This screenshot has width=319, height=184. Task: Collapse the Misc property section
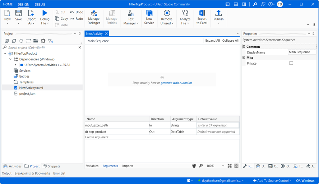coord(244,57)
